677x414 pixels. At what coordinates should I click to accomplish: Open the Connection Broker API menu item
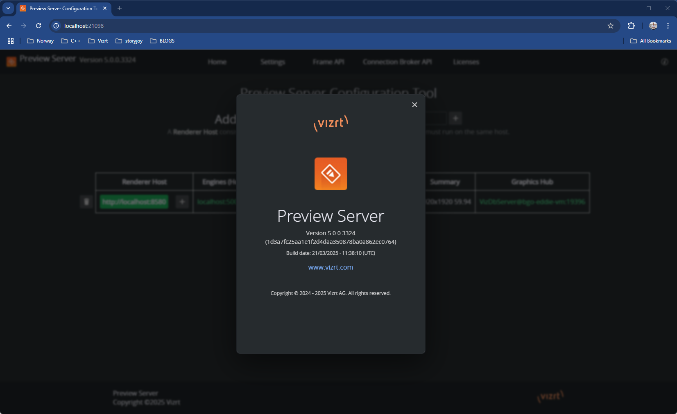[x=397, y=62]
